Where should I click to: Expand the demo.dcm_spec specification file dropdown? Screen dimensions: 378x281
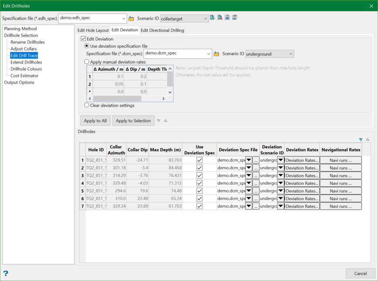pyautogui.click(x=208, y=54)
